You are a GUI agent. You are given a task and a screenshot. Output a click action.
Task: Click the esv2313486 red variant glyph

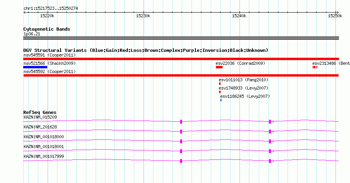point(315,67)
